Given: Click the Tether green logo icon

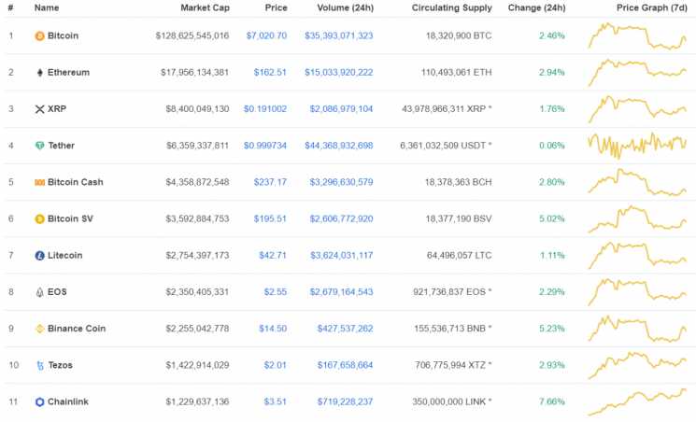Looking at the screenshot, I should tap(39, 146).
